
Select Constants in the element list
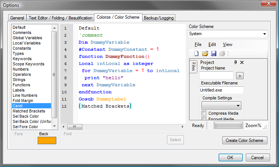point(22,48)
